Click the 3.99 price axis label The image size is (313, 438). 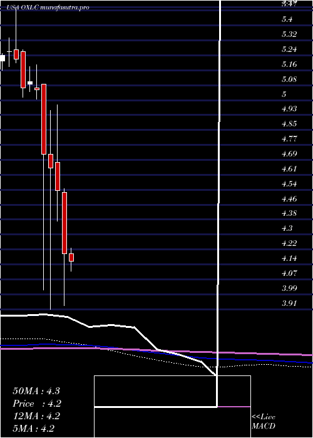tap(289, 288)
